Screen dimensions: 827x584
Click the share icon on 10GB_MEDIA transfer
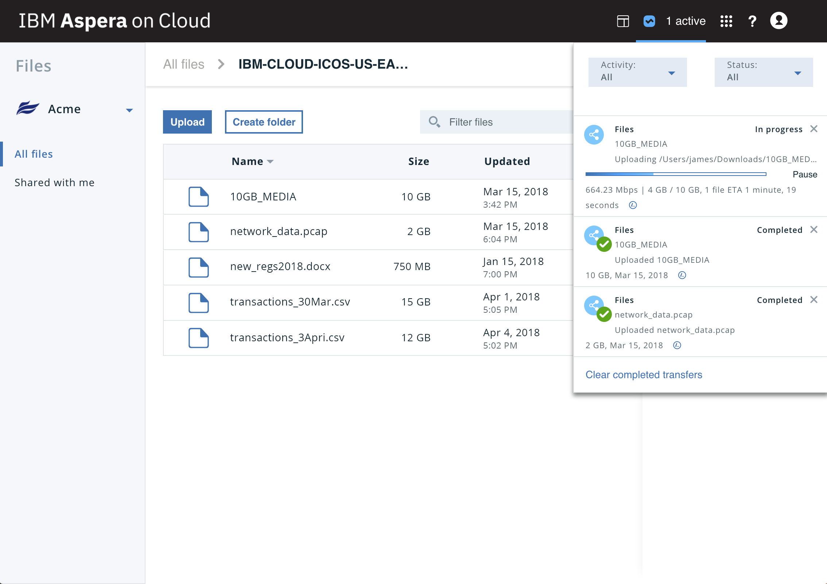tap(594, 135)
